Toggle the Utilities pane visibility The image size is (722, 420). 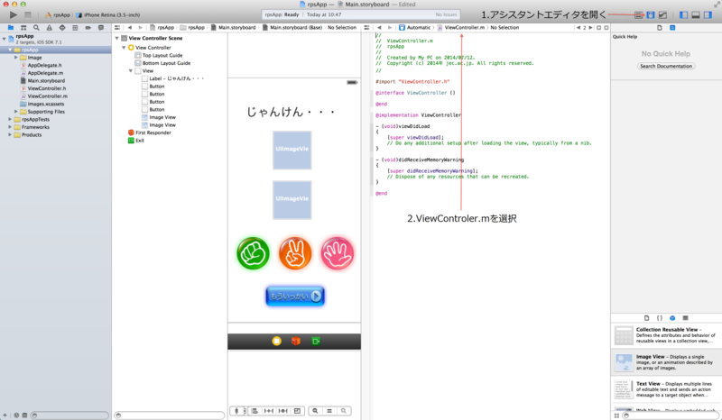[x=708, y=15]
